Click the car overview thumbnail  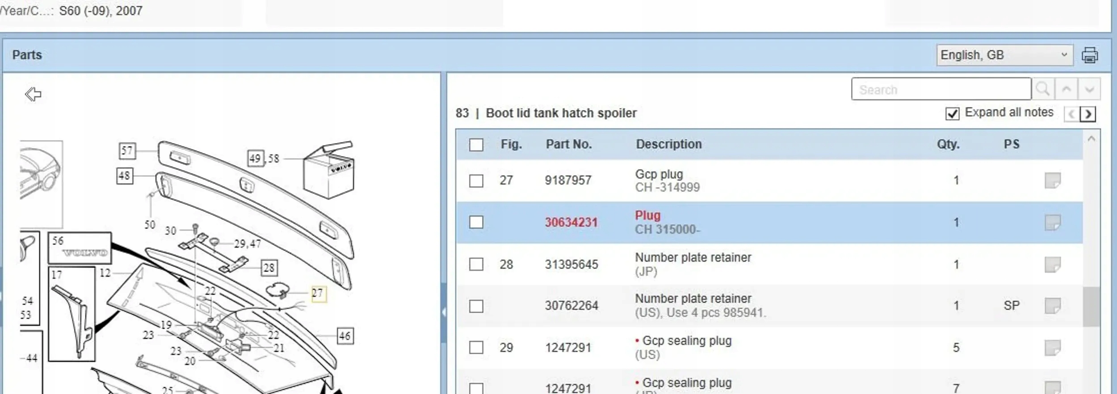click(41, 184)
